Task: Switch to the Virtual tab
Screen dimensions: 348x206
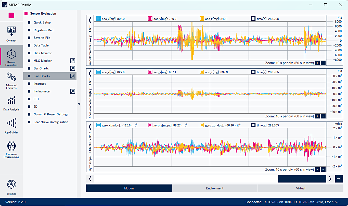Action: 300,188
